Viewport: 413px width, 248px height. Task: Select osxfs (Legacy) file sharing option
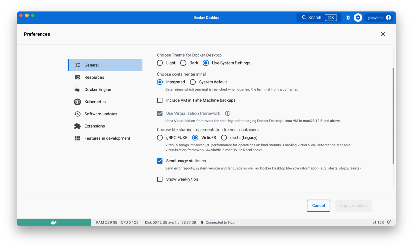tap(224, 138)
